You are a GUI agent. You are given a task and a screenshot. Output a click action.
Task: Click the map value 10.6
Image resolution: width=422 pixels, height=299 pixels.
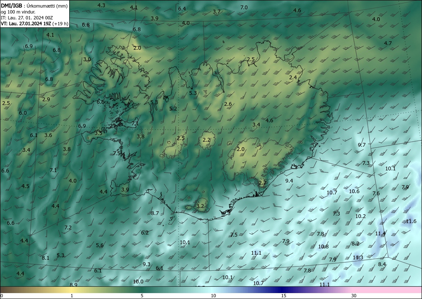(354, 191)
